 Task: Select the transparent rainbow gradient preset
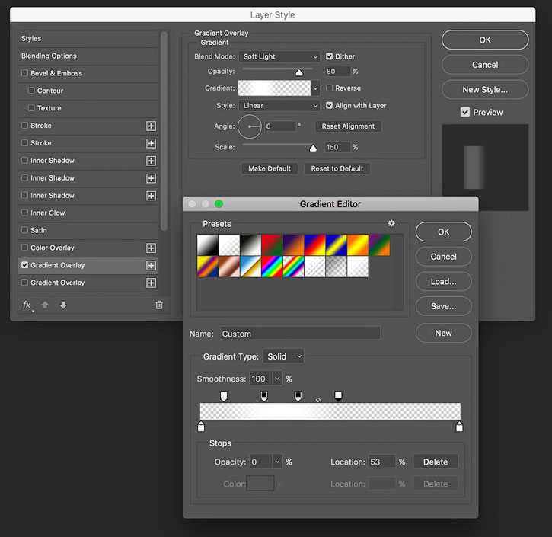(x=293, y=267)
